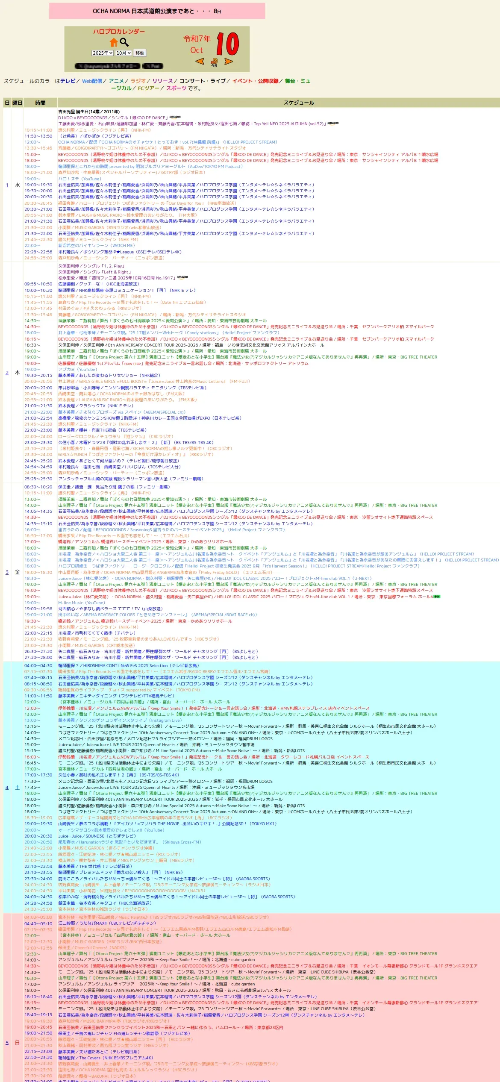
Task: Select 飯田圭織・谷本安美／キタコイ entry
Action: 105,903
